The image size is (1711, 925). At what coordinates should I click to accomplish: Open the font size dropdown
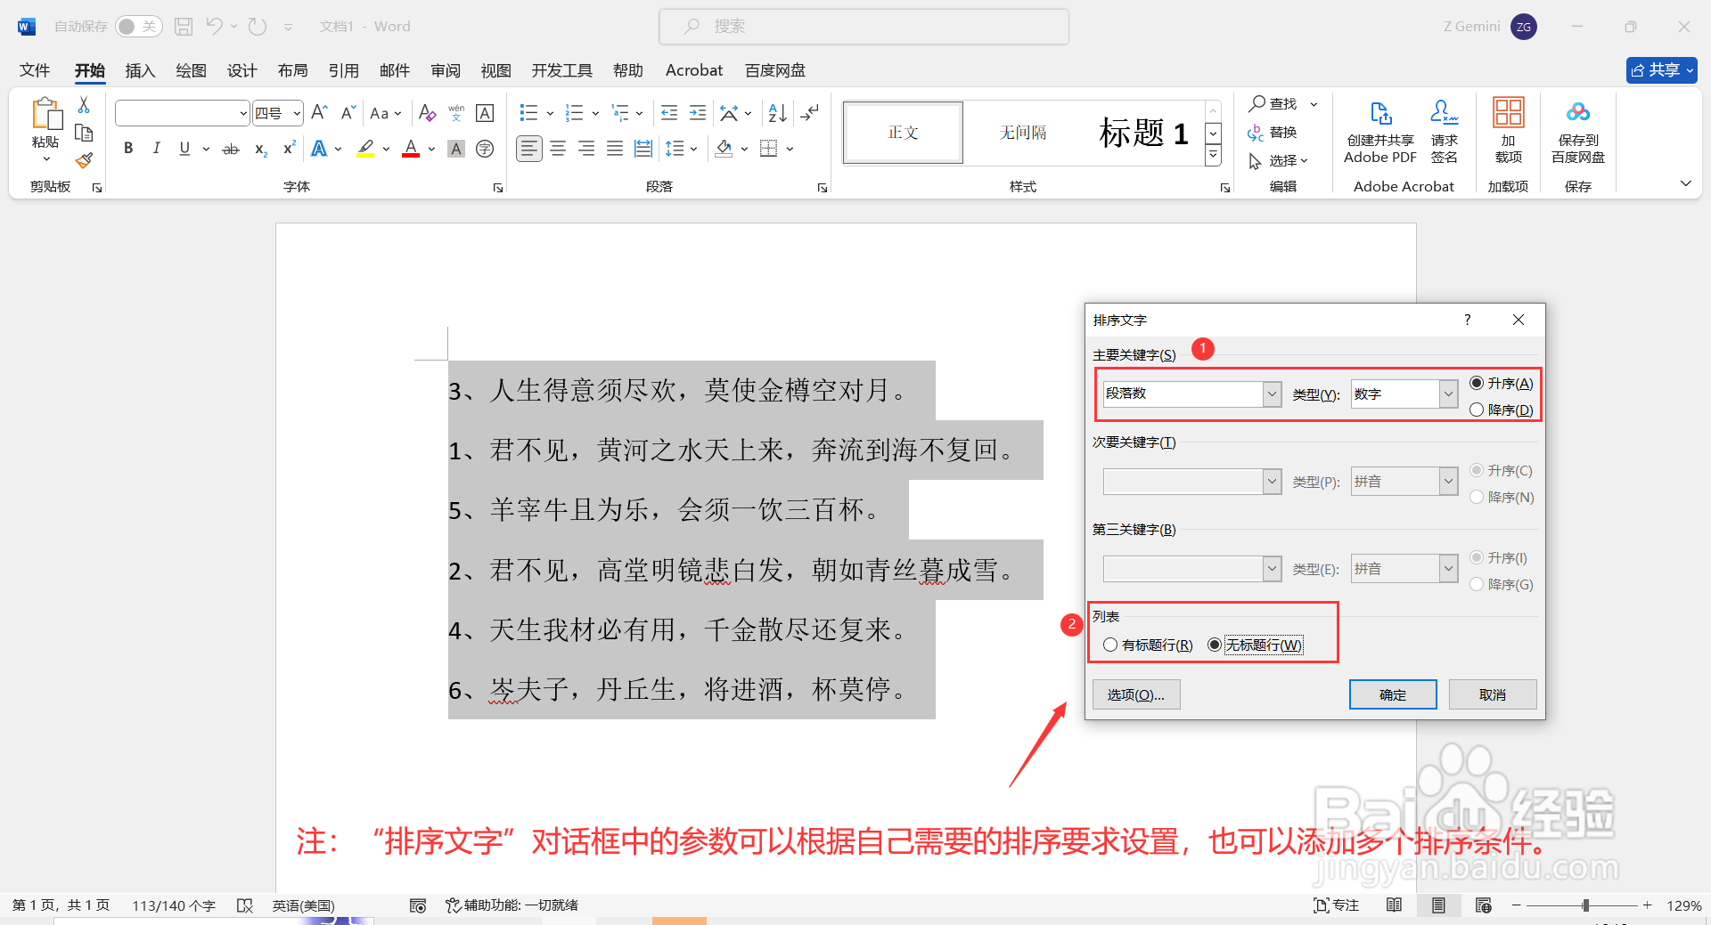(297, 113)
